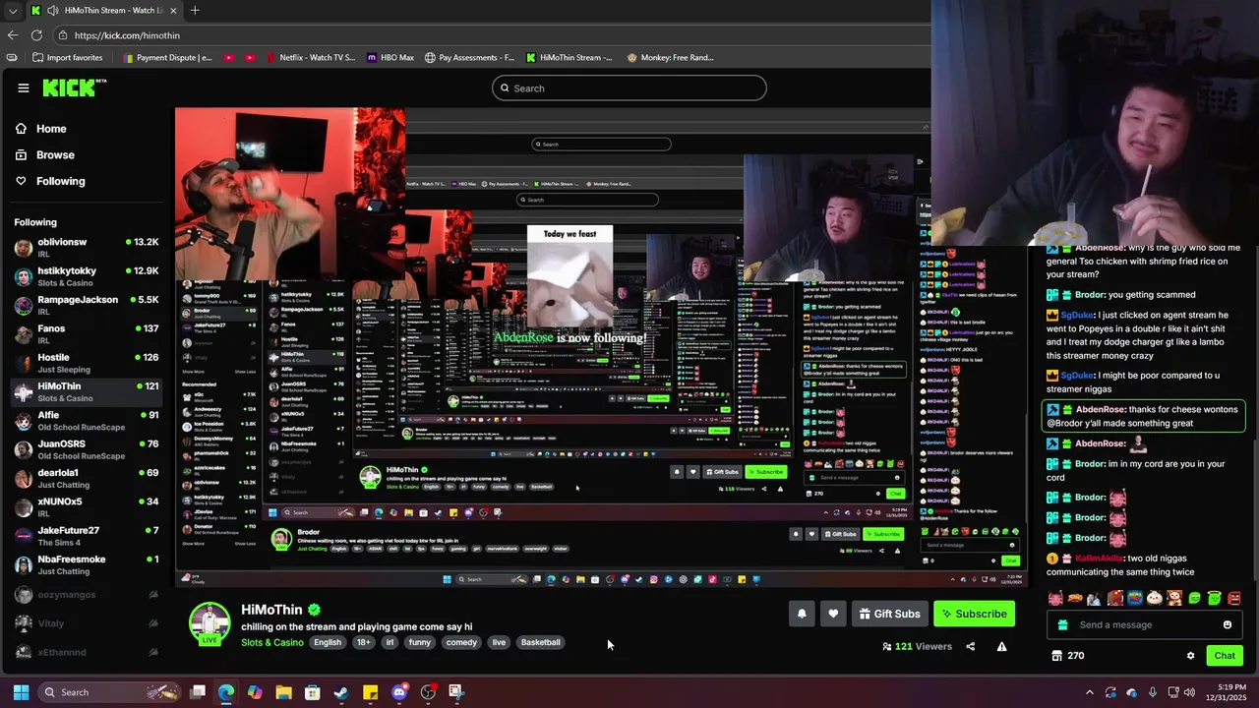
Task: Click the report warning triangle icon
Action: [x=1001, y=646]
